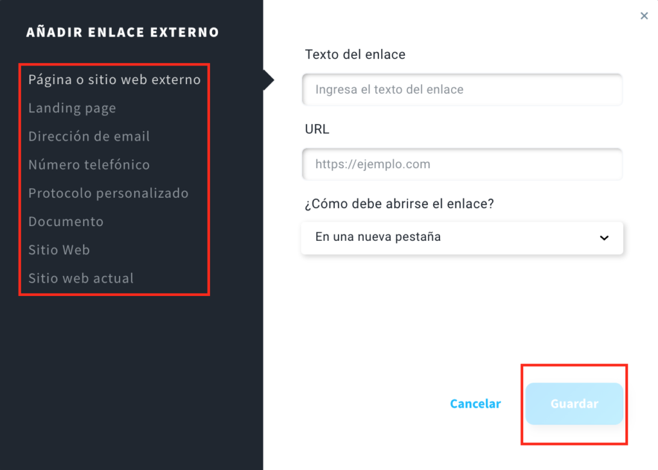Close the add external link dialog
Screen dimensions: 658x470
644,16
